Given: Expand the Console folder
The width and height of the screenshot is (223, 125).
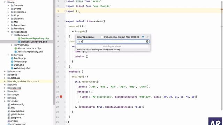Looking at the screenshot, I should coord(8,6).
